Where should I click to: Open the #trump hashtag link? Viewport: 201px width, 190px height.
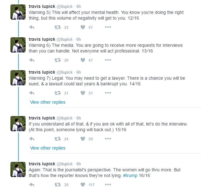[x=130, y=175]
